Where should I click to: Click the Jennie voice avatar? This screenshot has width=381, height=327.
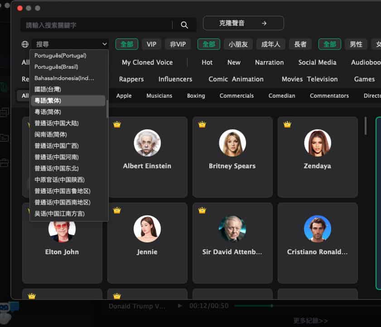(147, 229)
